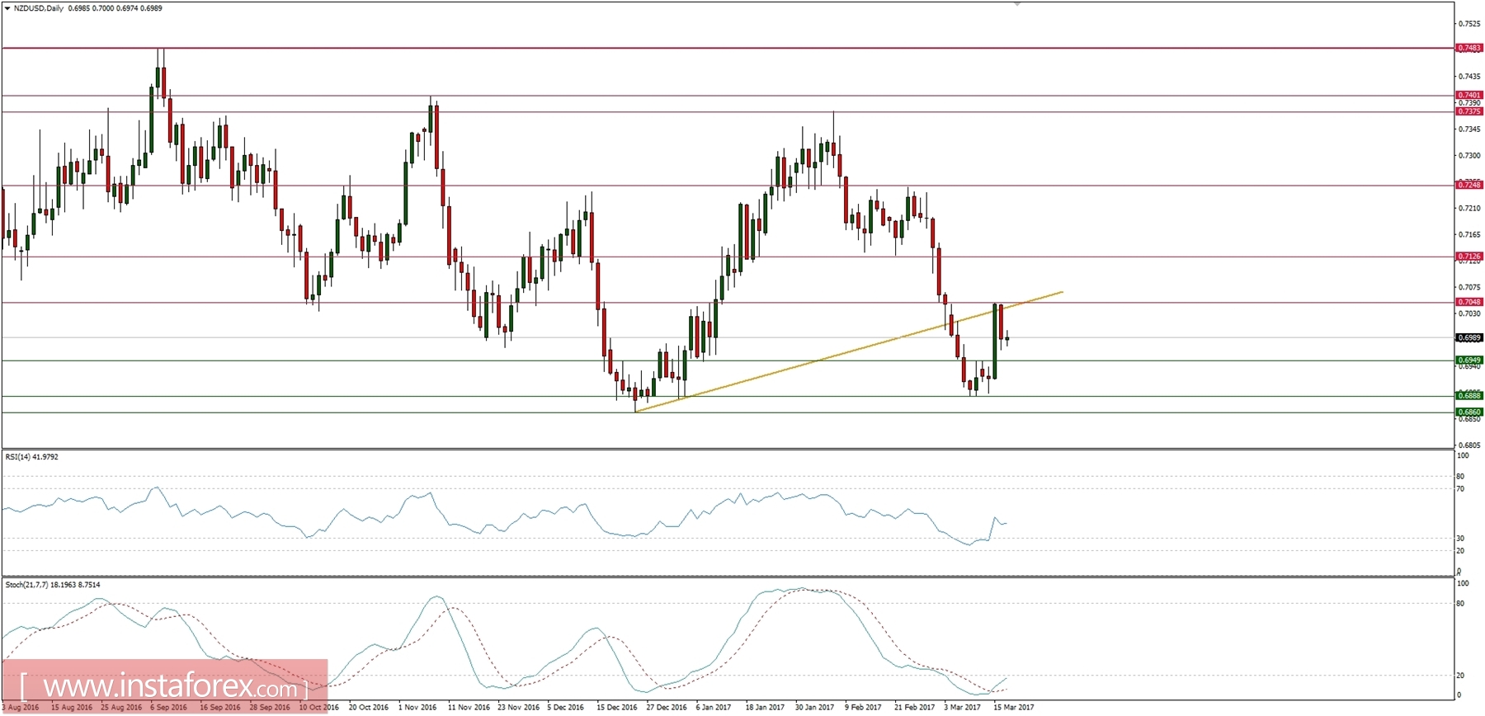Screen dimensions: 1485x716
Task: Click the RSI scale 30 level label
Action: tap(1460, 539)
